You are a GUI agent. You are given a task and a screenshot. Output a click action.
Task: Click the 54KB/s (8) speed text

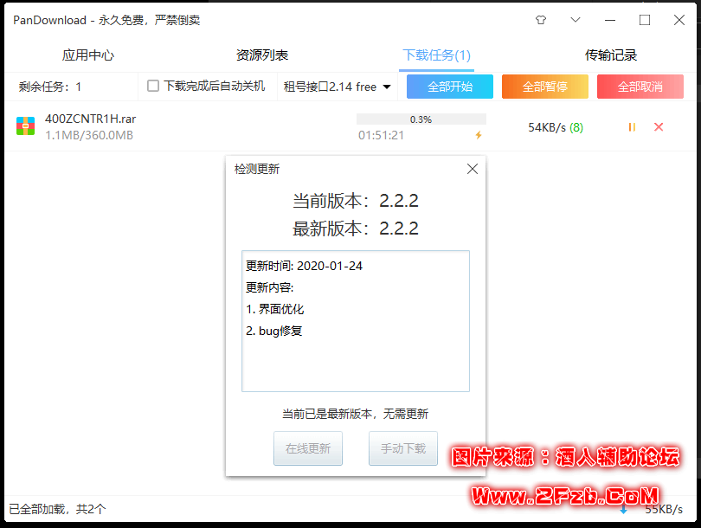point(556,127)
